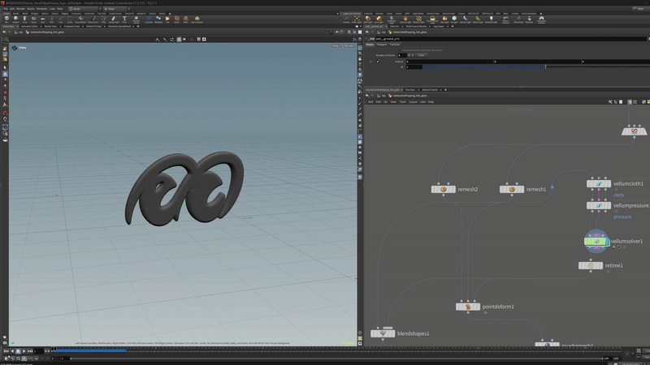The width and height of the screenshot is (650, 365).
Task: Switch to the Polygons tab
Action: tap(382, 45)
